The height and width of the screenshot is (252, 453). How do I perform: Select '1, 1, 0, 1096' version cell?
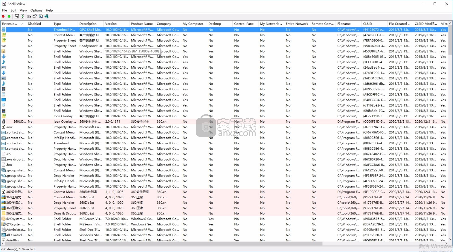click(x=114, y=192)
